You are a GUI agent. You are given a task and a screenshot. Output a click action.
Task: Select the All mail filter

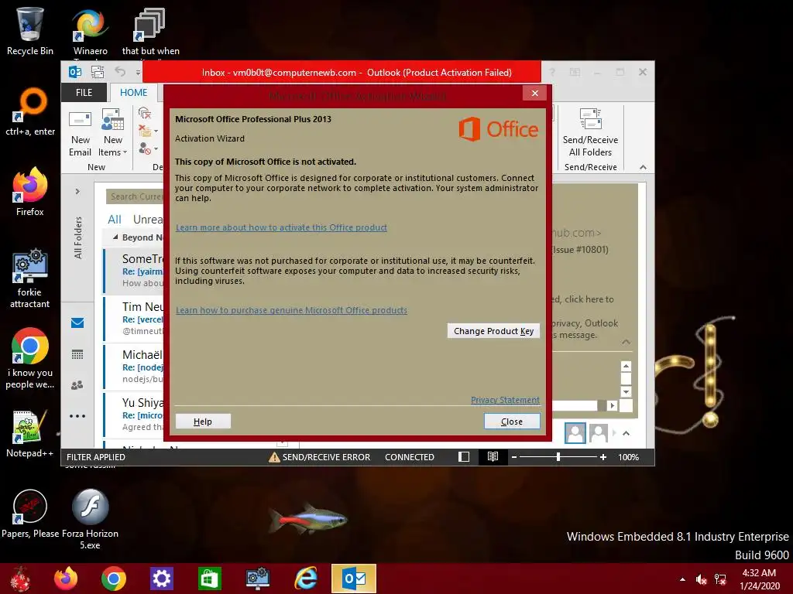(x=115, y=219)
